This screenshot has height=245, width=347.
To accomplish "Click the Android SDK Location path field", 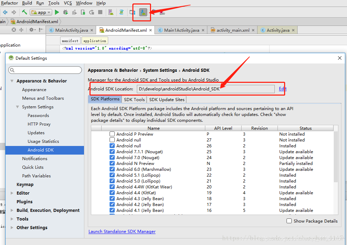I will 206,89.
